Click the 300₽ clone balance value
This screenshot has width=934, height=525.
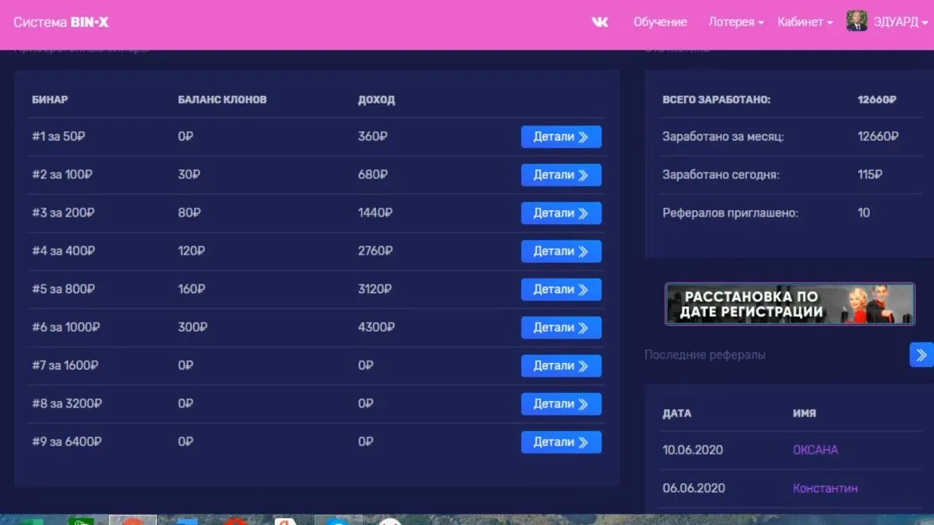(x=193, y=327)
